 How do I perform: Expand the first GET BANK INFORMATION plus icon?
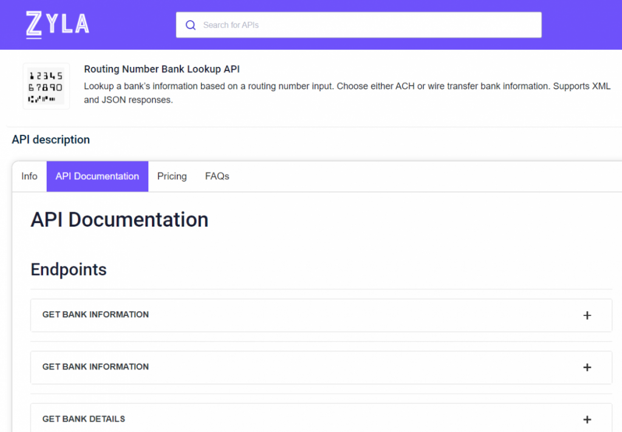(x=587, y=315)
